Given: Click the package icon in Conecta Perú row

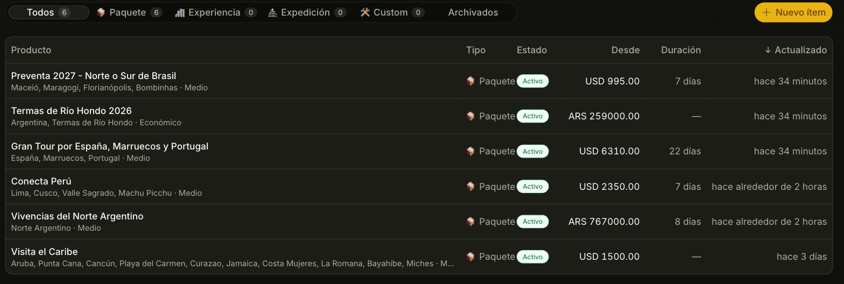Looking at the screenshot, I should click(470, 187).
